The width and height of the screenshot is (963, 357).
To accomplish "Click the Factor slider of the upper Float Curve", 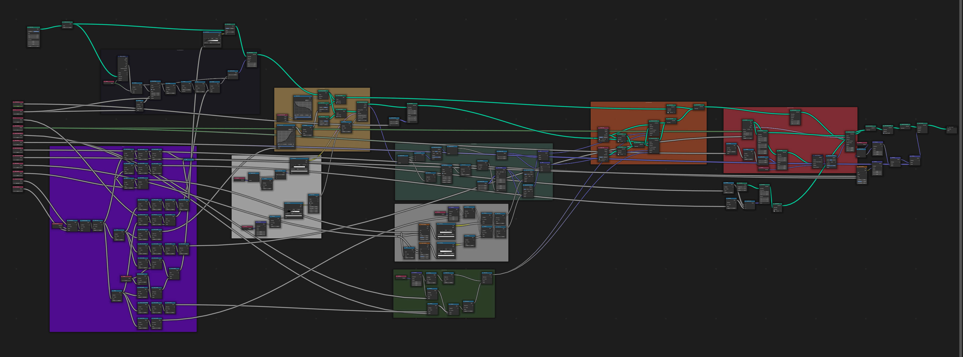I will pos(303,117).
